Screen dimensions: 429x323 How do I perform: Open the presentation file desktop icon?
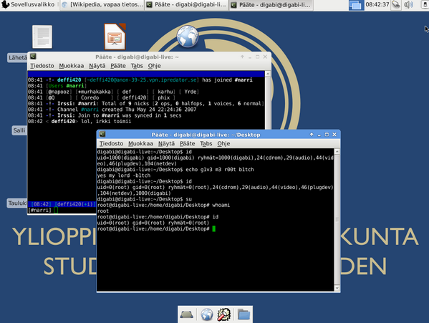click(115, 37)
